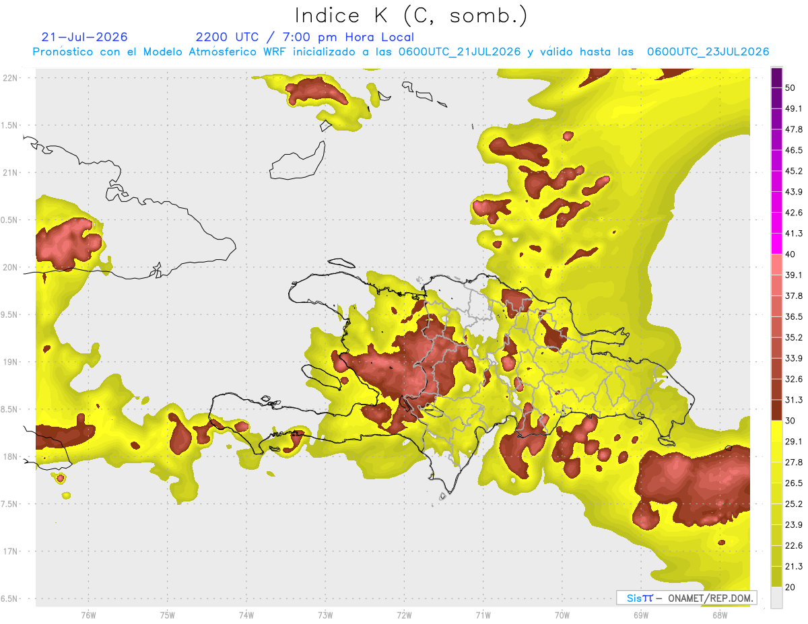The image size is (808, 624).
Task: Click the 'SisTT – ONAMET/REP.DOM.' credit box
Action: [x=686, y=598]
